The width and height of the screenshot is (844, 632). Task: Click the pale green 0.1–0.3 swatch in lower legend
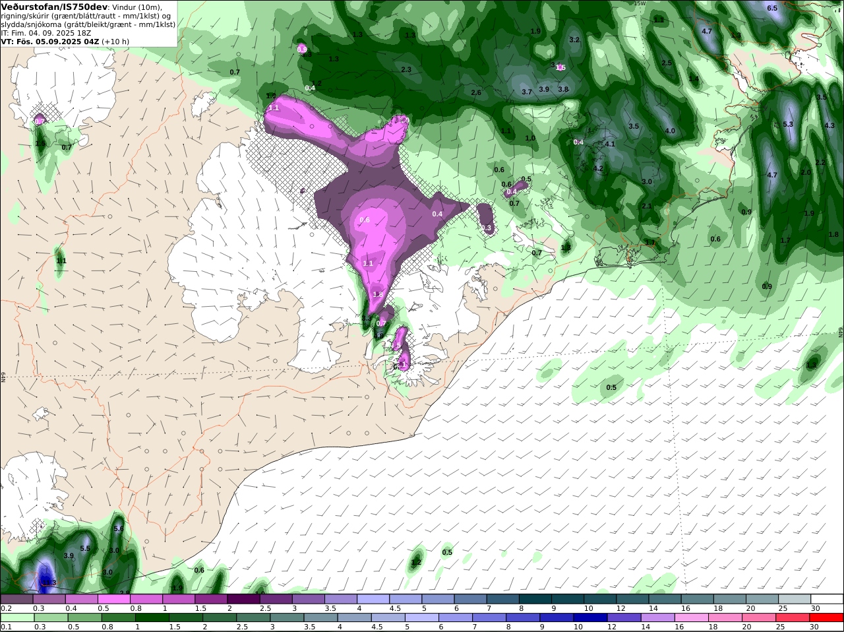click(16, 617)
